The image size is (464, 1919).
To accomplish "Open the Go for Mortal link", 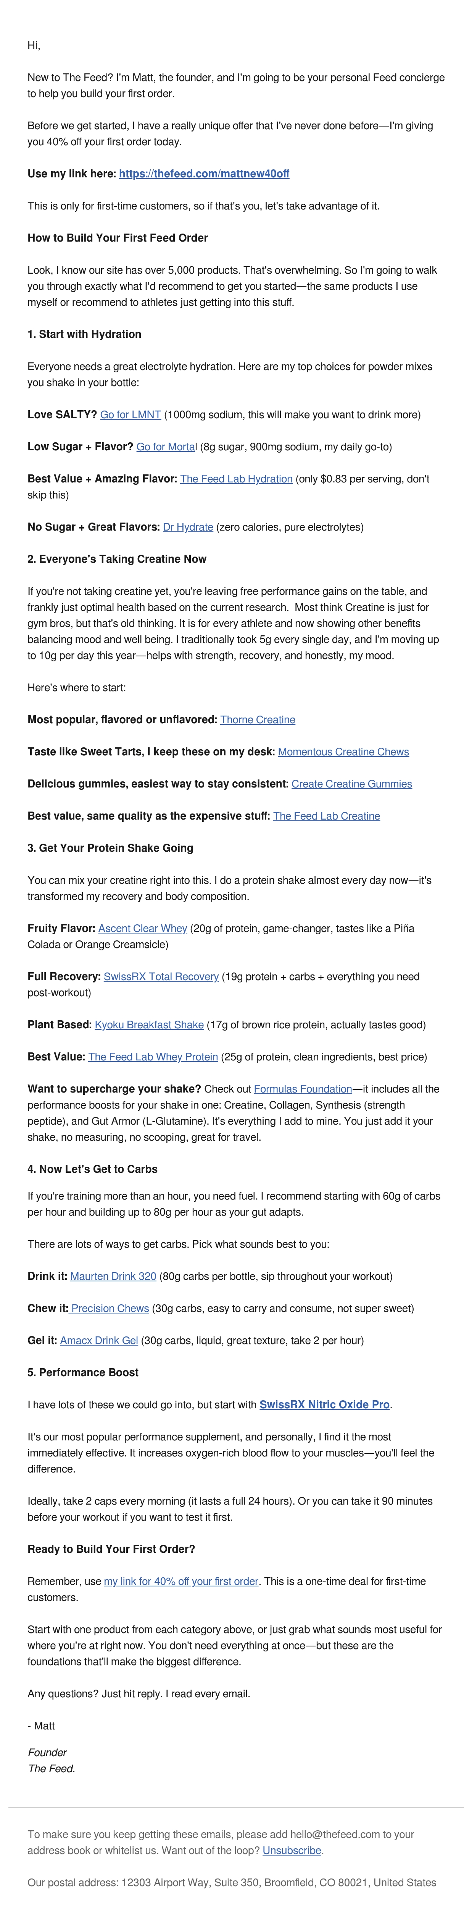I will tap(166, 446).
